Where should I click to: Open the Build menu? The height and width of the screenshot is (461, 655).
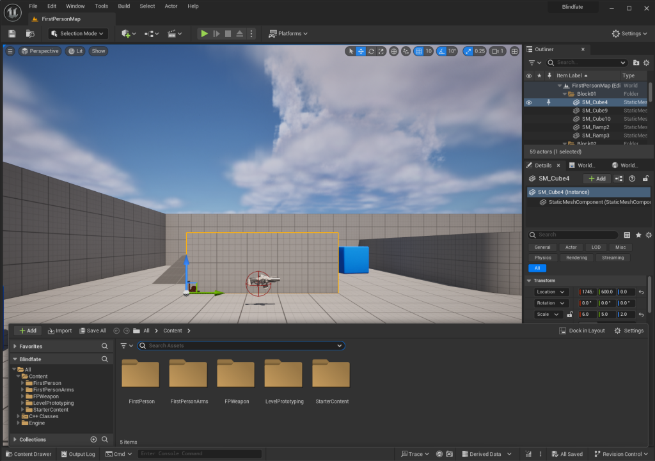click(123, 6)
